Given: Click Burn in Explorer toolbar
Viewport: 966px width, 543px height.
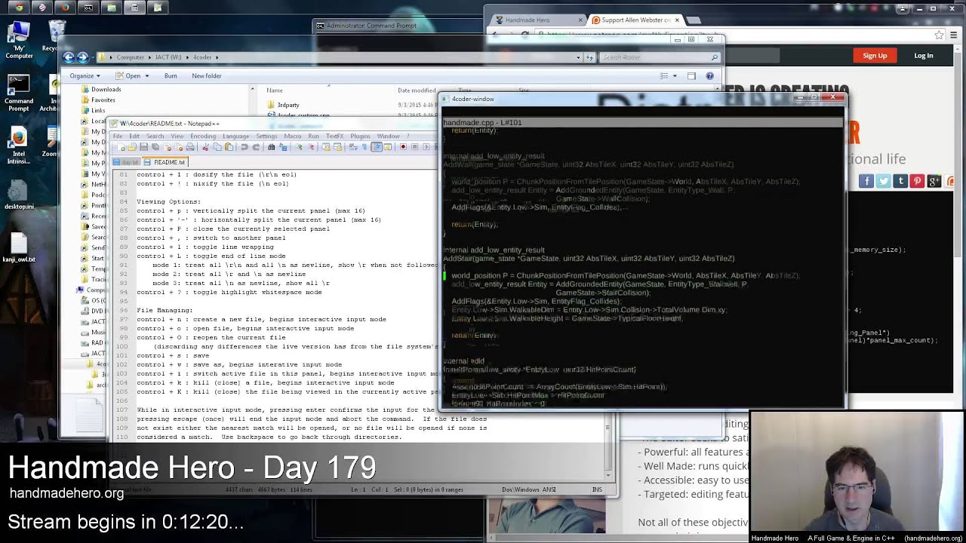Looking at the screenshot, I should [x=171, y=75].
